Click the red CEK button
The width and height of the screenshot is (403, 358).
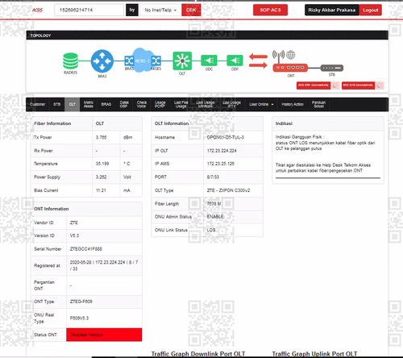point(191,10)
